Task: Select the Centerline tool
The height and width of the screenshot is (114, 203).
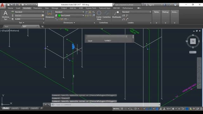Action: point(107,14)
